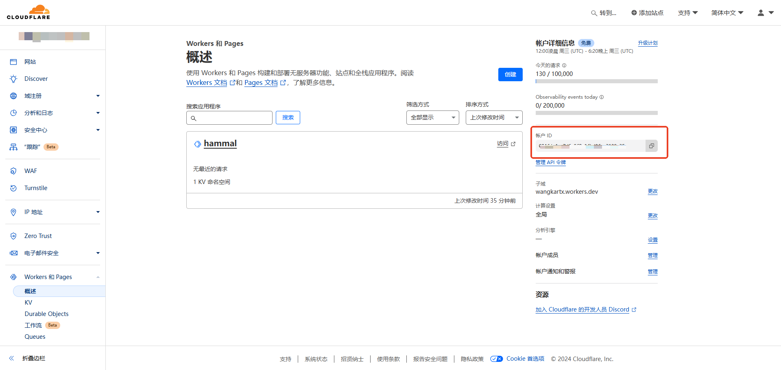The width and height of the screenshot is (781, 370).
Task: Click 更改 next to 子域
Action: (x=653, y=191)
